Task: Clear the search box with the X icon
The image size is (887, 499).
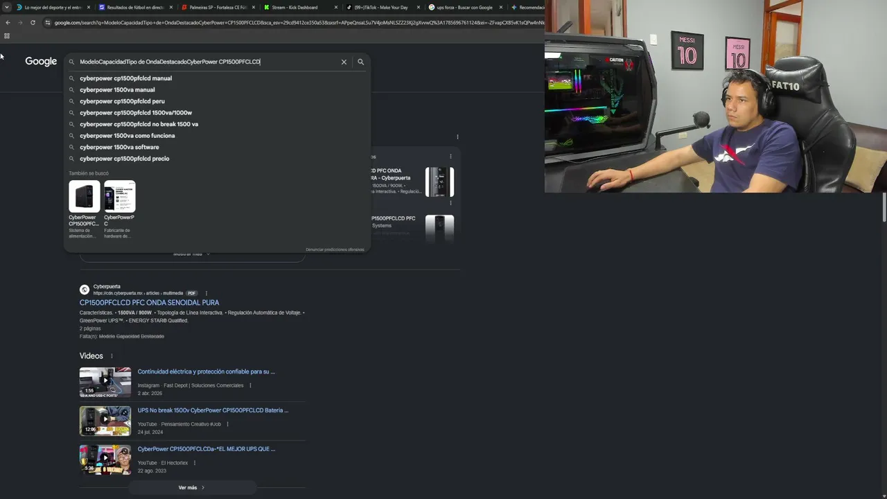Action: tap(344, 62)
